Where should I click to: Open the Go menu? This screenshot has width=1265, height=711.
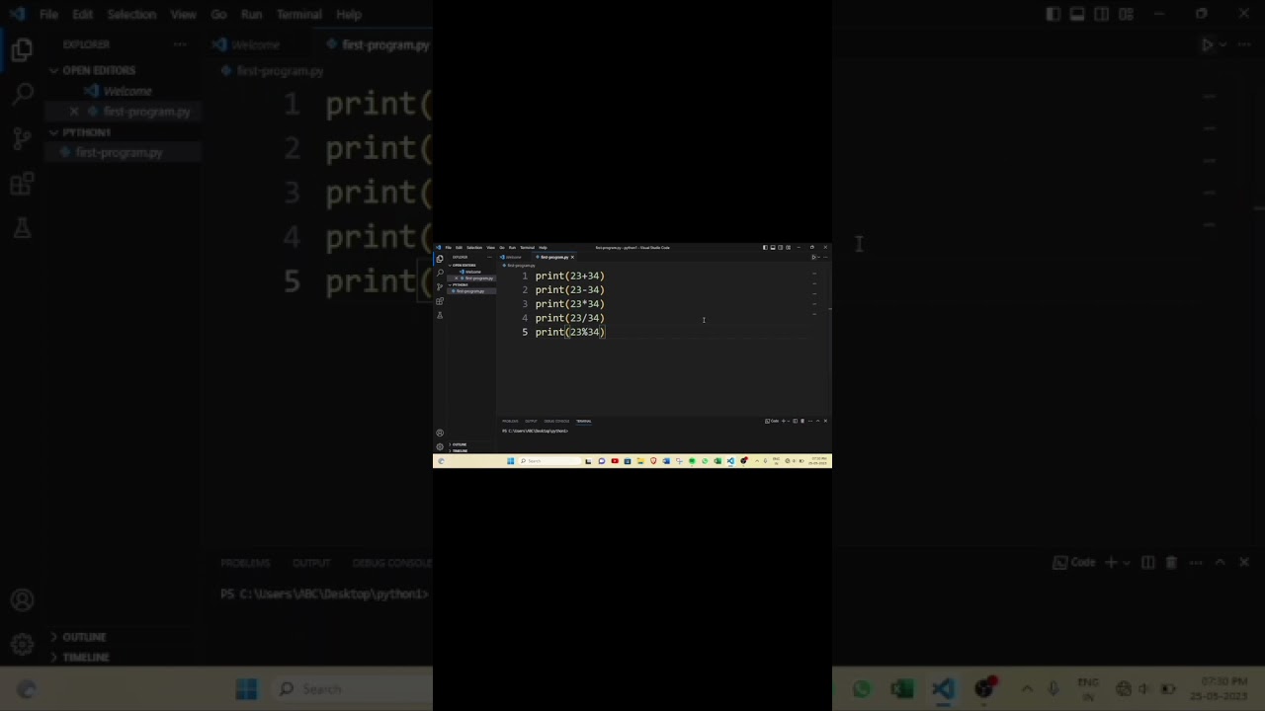tap(502, 248)
